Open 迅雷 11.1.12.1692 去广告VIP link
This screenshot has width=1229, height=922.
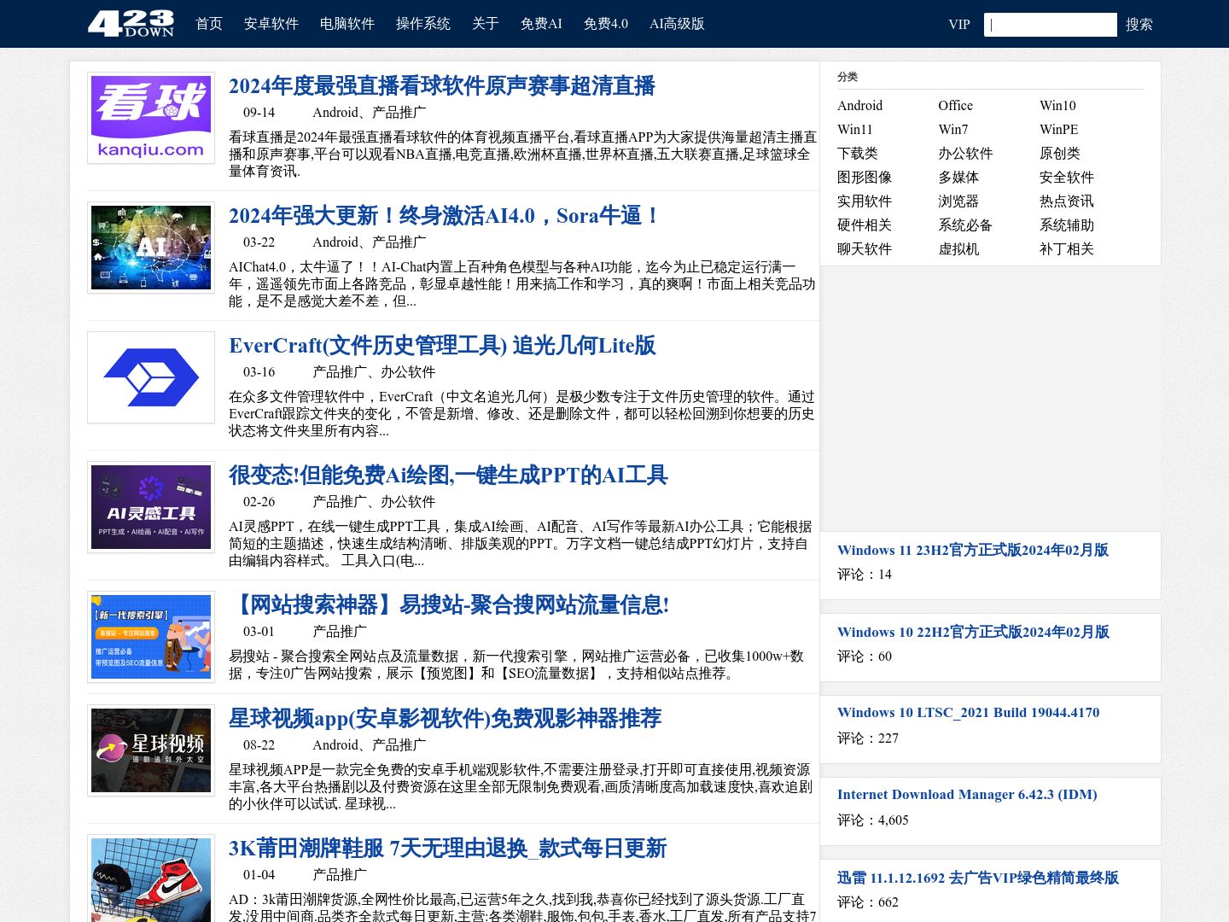click(977, 878)
